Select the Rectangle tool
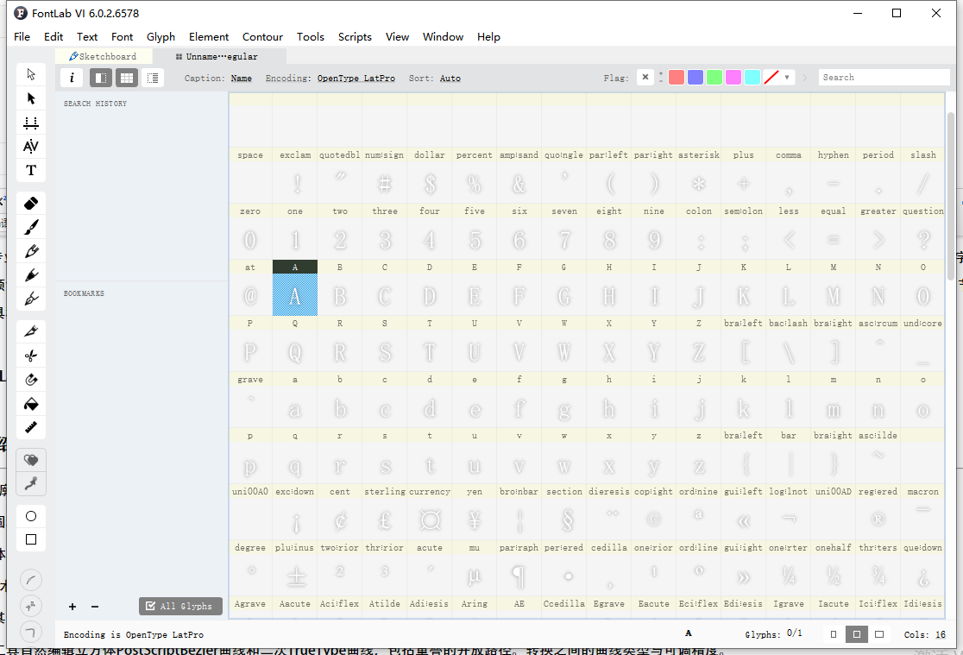 click(x=31, y=539)
